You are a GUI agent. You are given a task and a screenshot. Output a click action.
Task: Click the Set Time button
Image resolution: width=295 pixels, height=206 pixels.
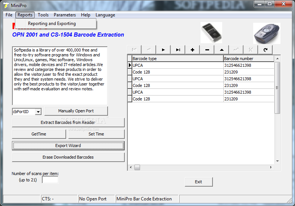(x=96, y=134)
